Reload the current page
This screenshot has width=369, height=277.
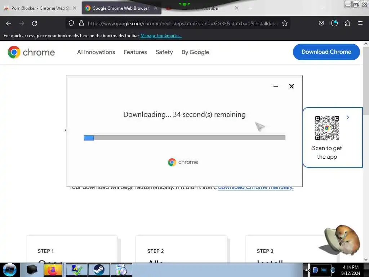35,23
